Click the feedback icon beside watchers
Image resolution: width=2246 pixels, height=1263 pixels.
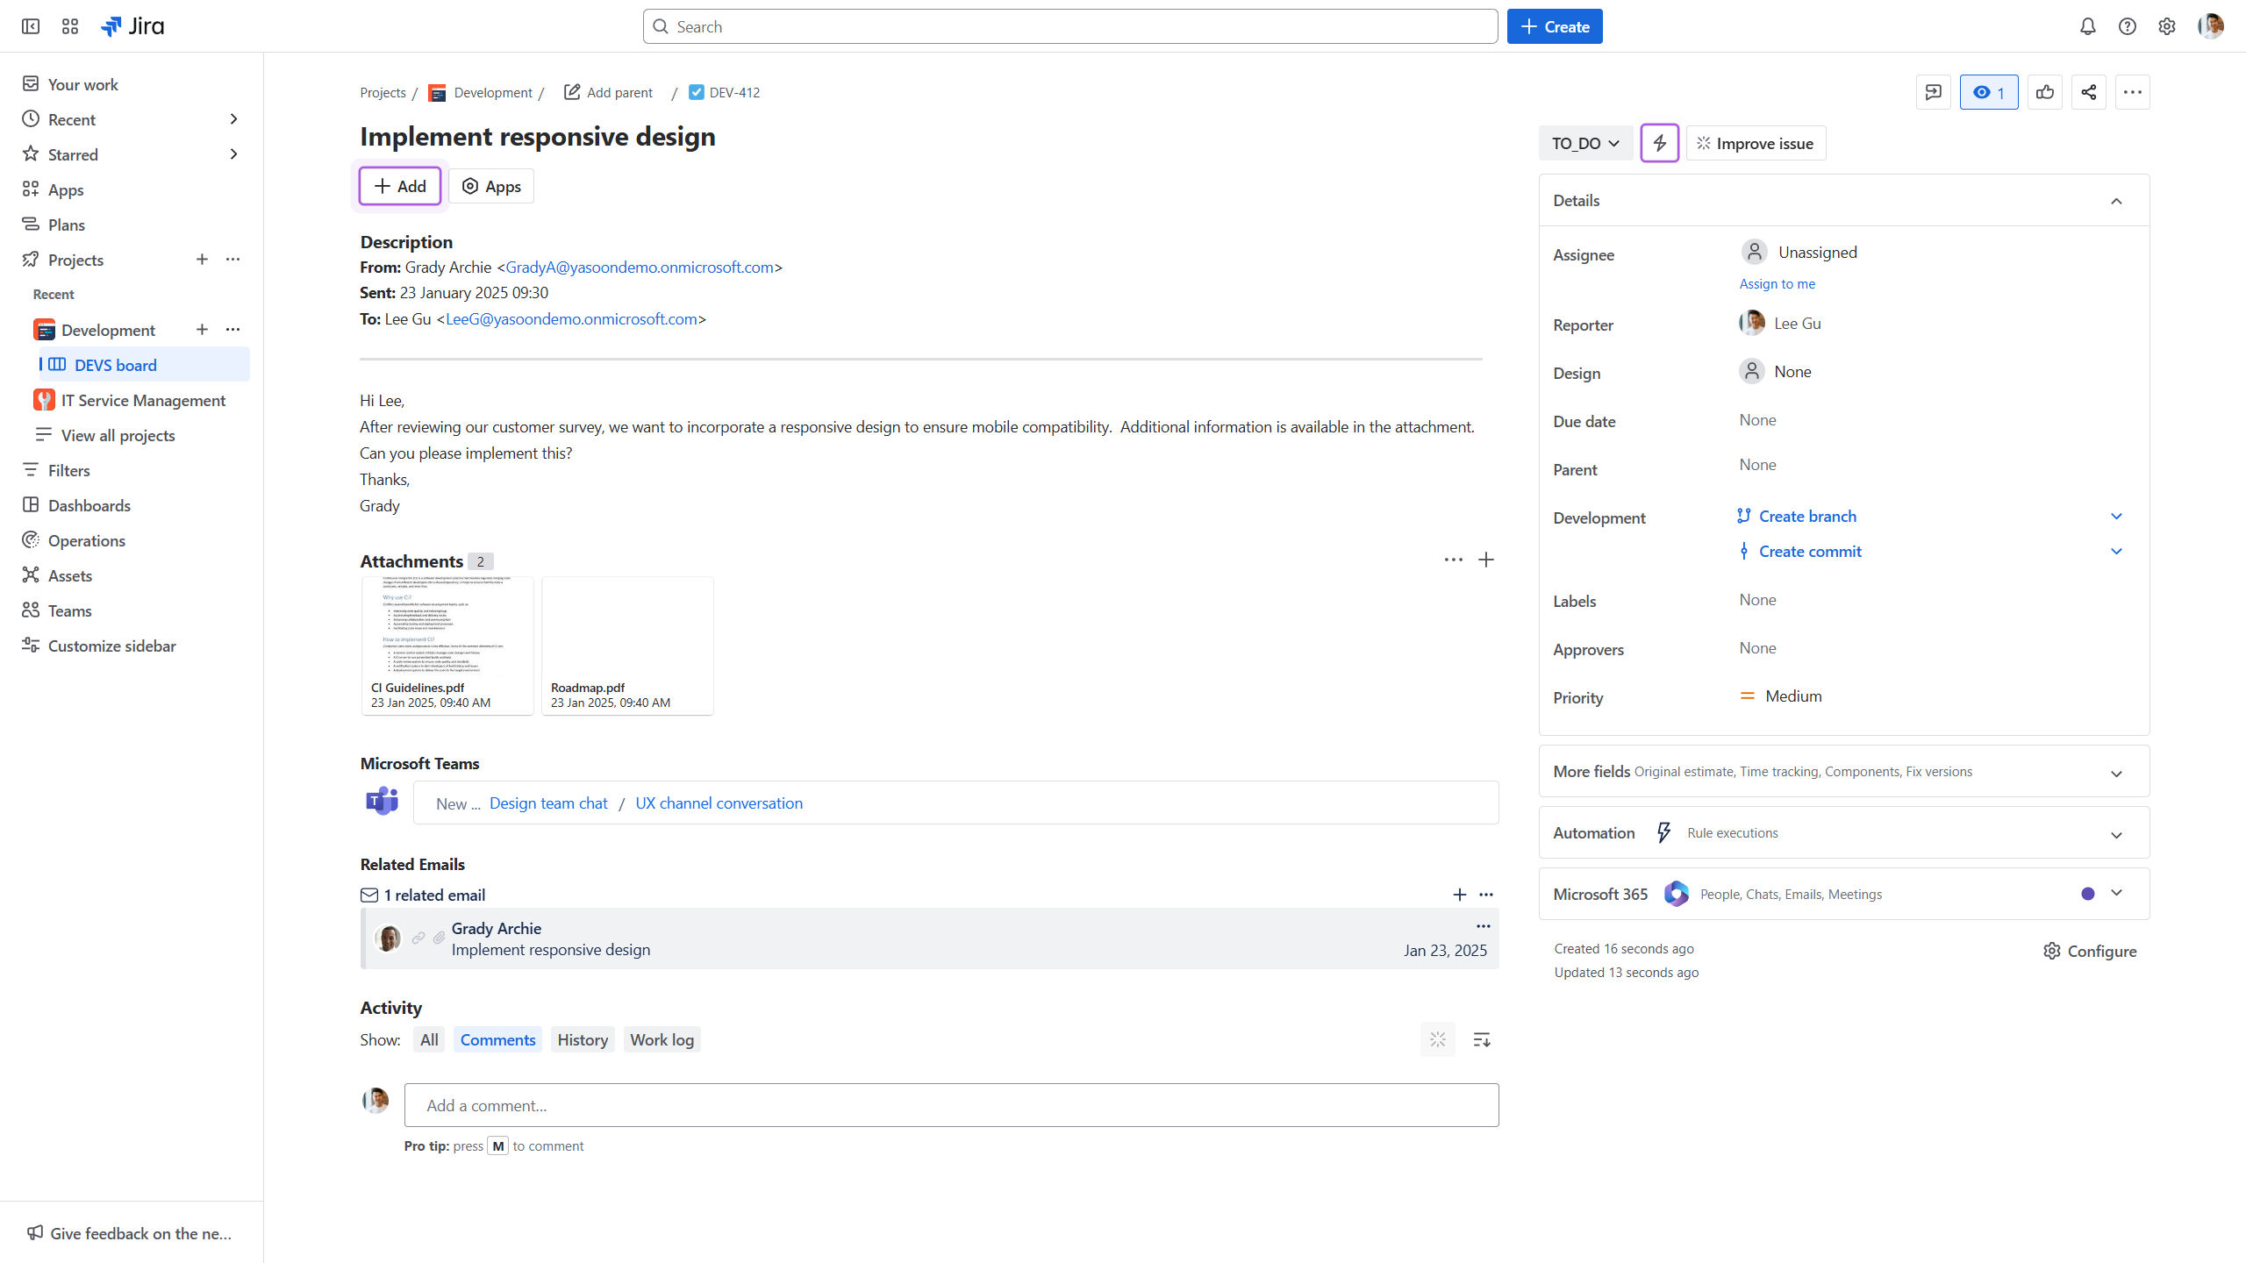[1933, 92]
